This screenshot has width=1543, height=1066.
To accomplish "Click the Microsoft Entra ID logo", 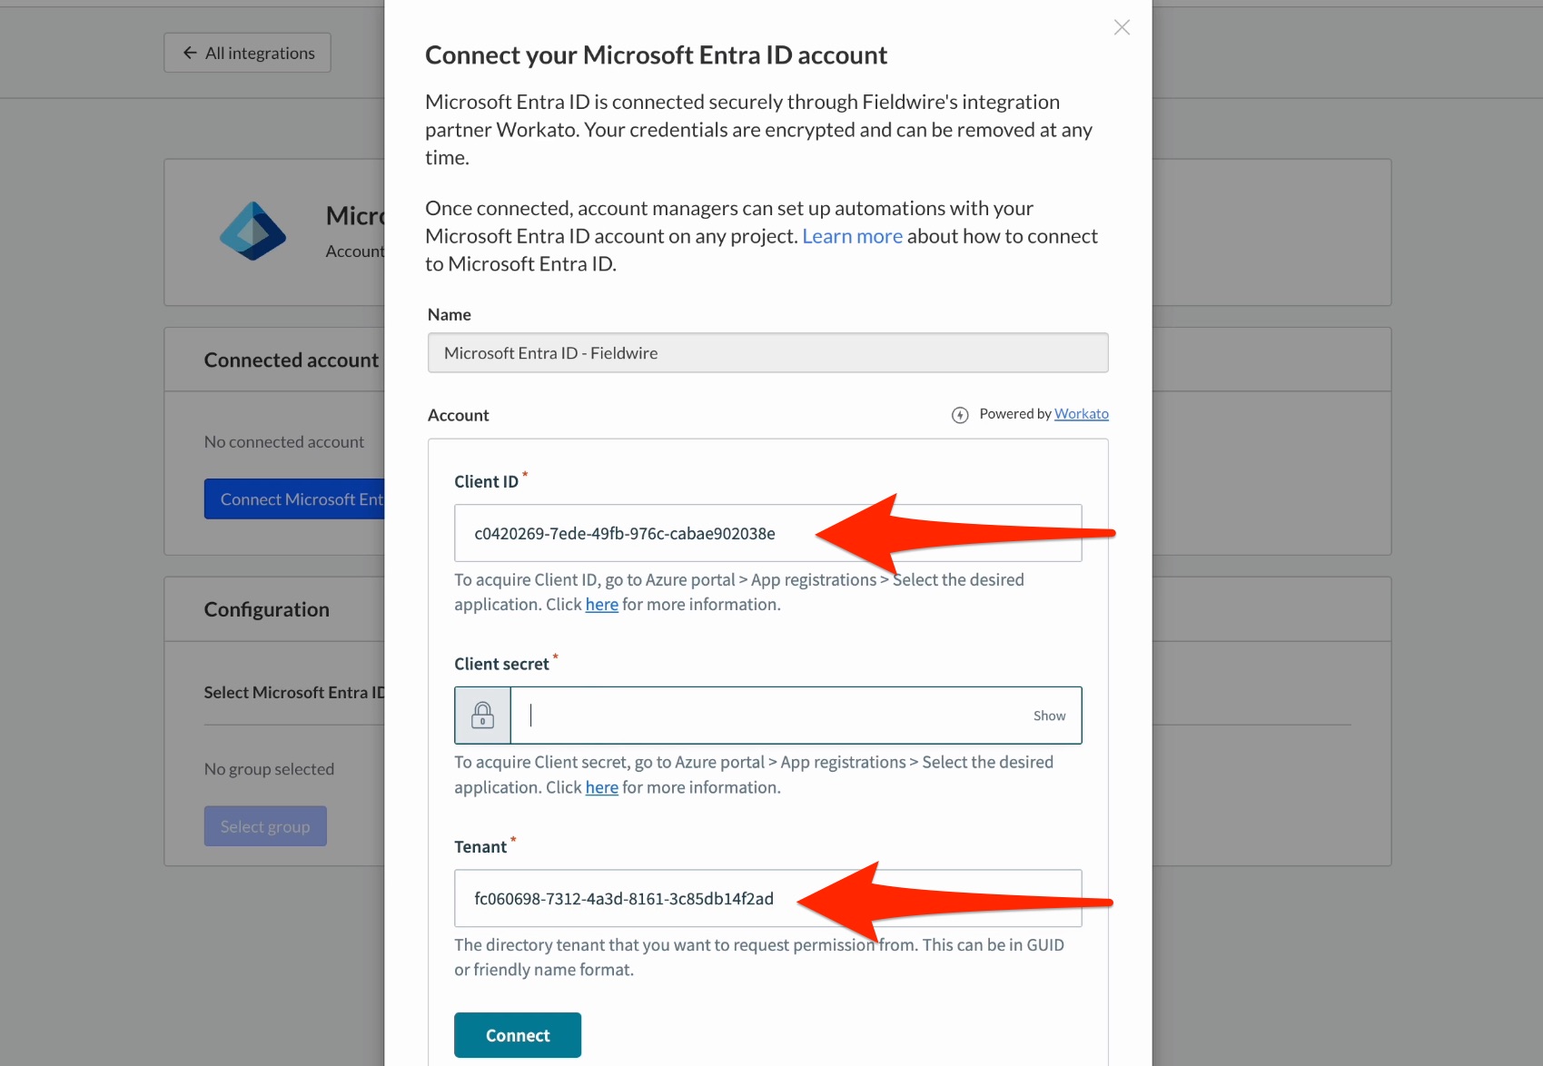I will [x=252, y=232].
